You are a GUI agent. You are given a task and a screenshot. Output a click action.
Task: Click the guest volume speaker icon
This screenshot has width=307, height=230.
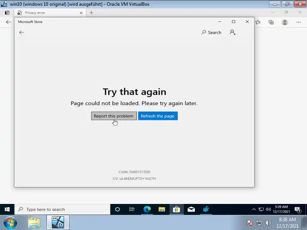268,209
